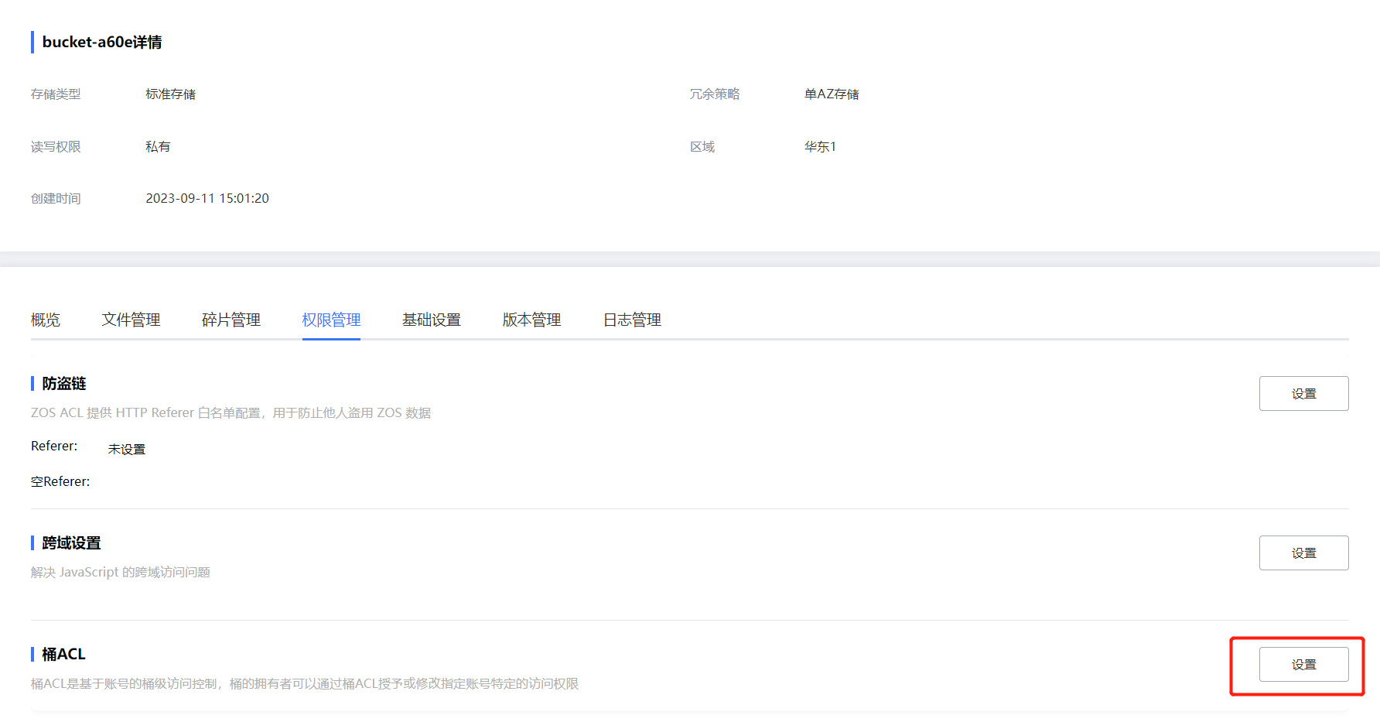Click 设置 button for 防盗链
Screen dimensions: 1380x722
[1303, 393]
